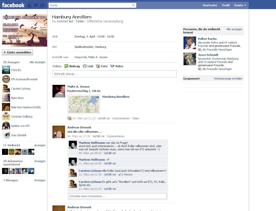Click the 'Schreibe einen Kommentar' field
This screenshot has width=276, height=211.
[x=117, y=196]
